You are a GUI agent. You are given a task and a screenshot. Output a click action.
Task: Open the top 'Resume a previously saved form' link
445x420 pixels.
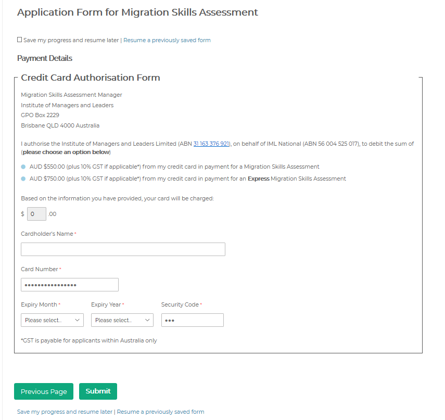(x=167, y=40)
